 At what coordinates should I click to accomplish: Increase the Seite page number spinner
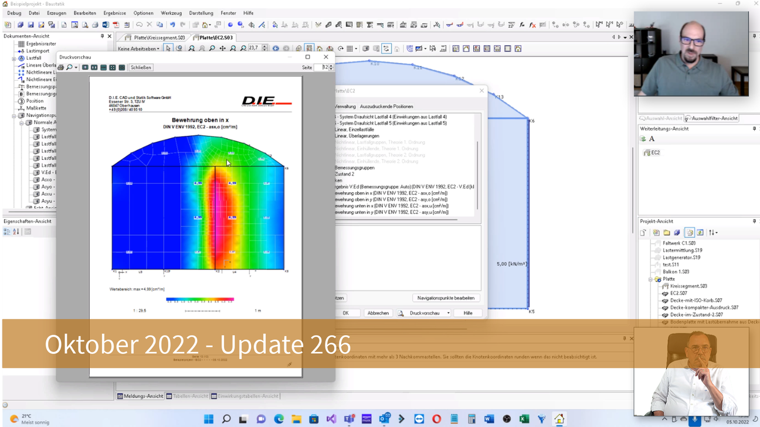[x=331, y=66]
